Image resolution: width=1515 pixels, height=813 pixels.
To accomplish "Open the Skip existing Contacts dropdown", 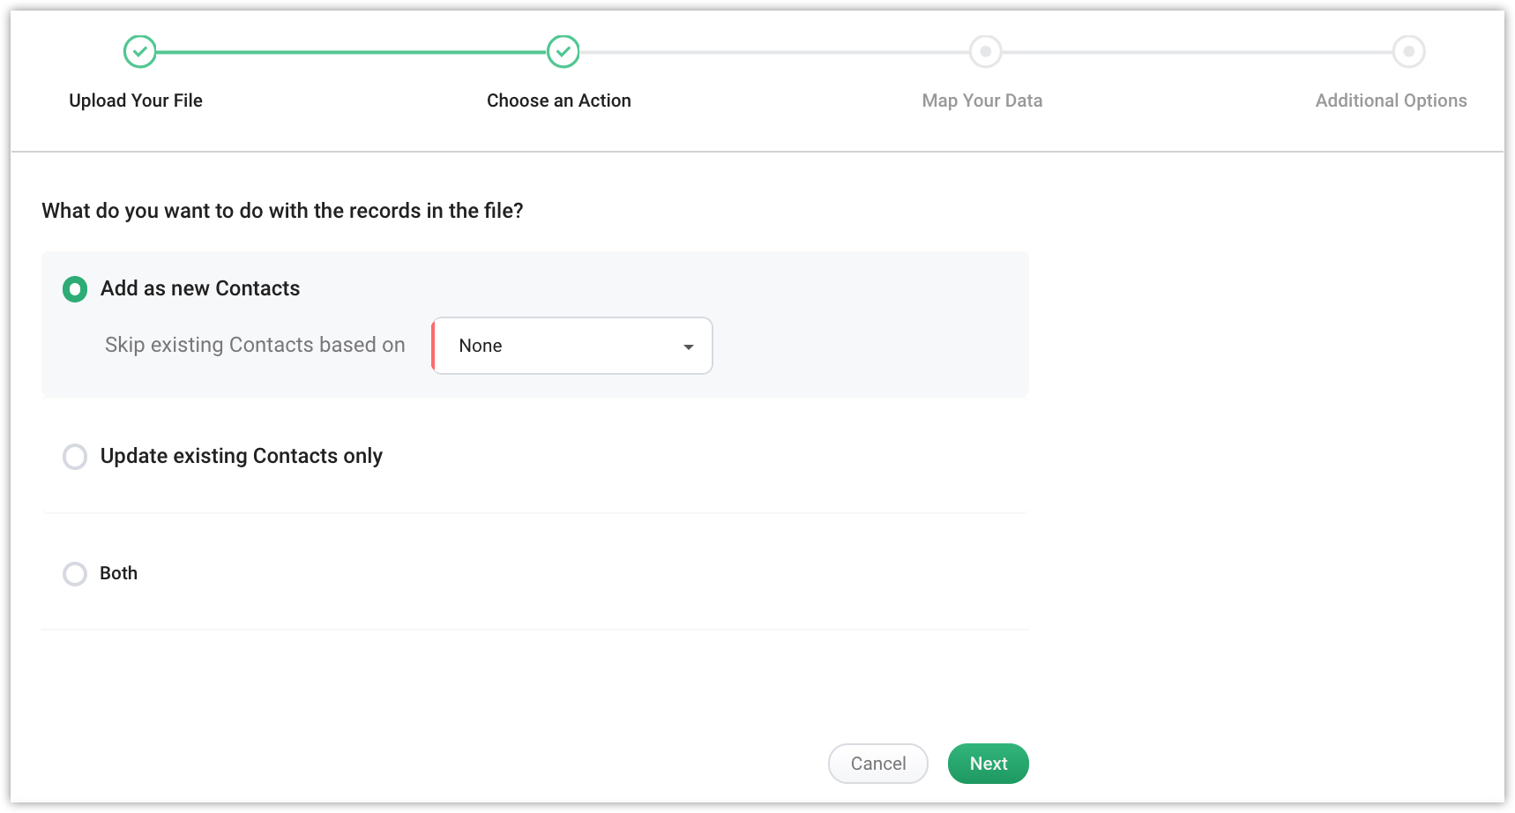I will 571,346.
